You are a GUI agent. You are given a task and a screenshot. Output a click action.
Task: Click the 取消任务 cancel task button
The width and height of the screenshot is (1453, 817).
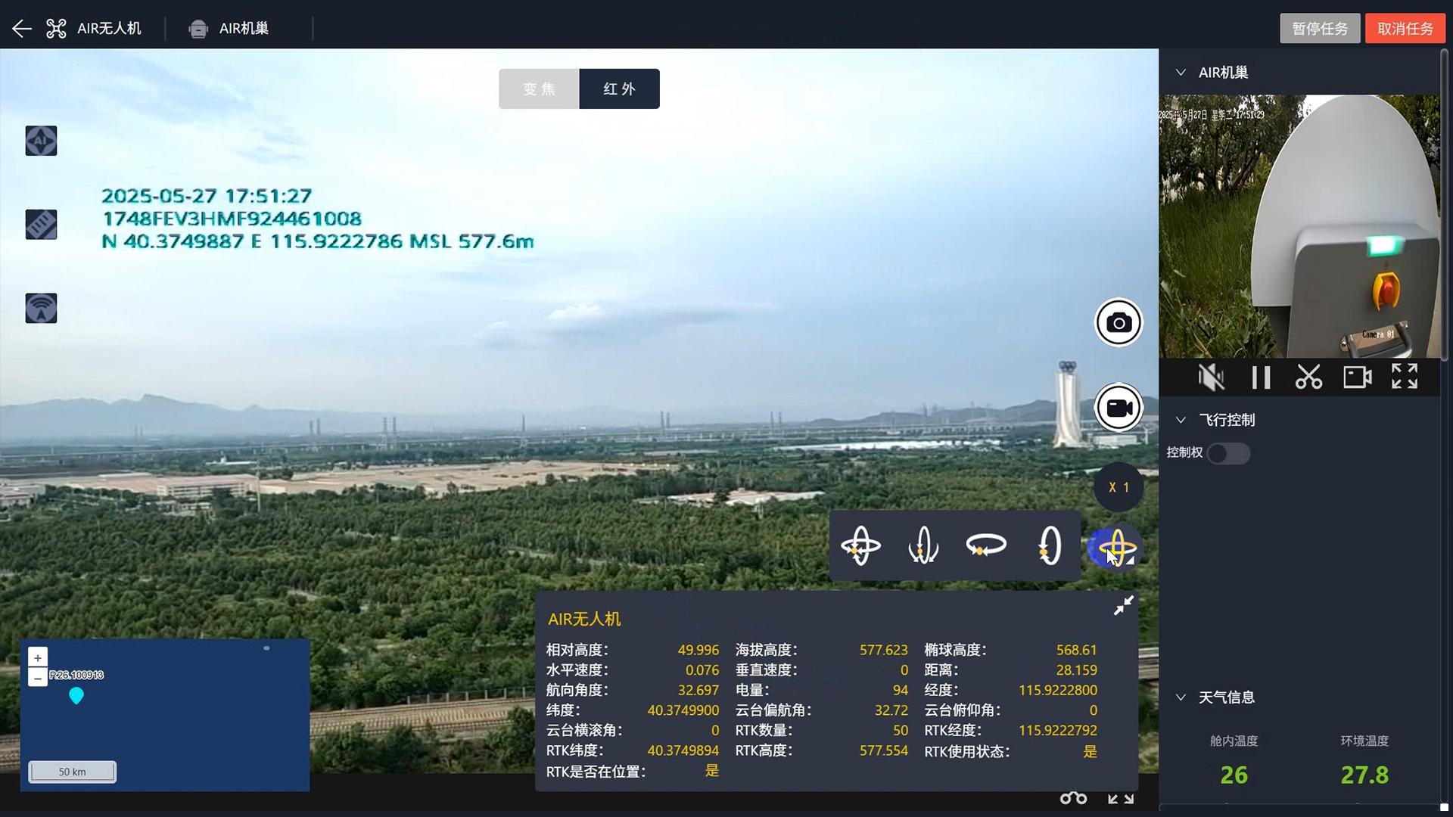tap(1405, 29)
